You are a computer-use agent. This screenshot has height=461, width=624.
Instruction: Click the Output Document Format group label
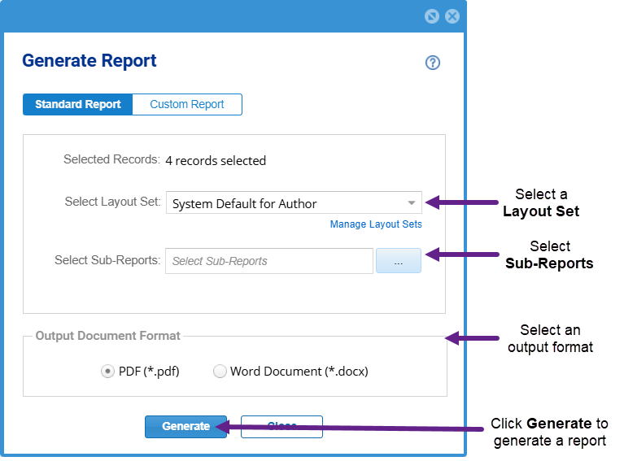point(108,336)
